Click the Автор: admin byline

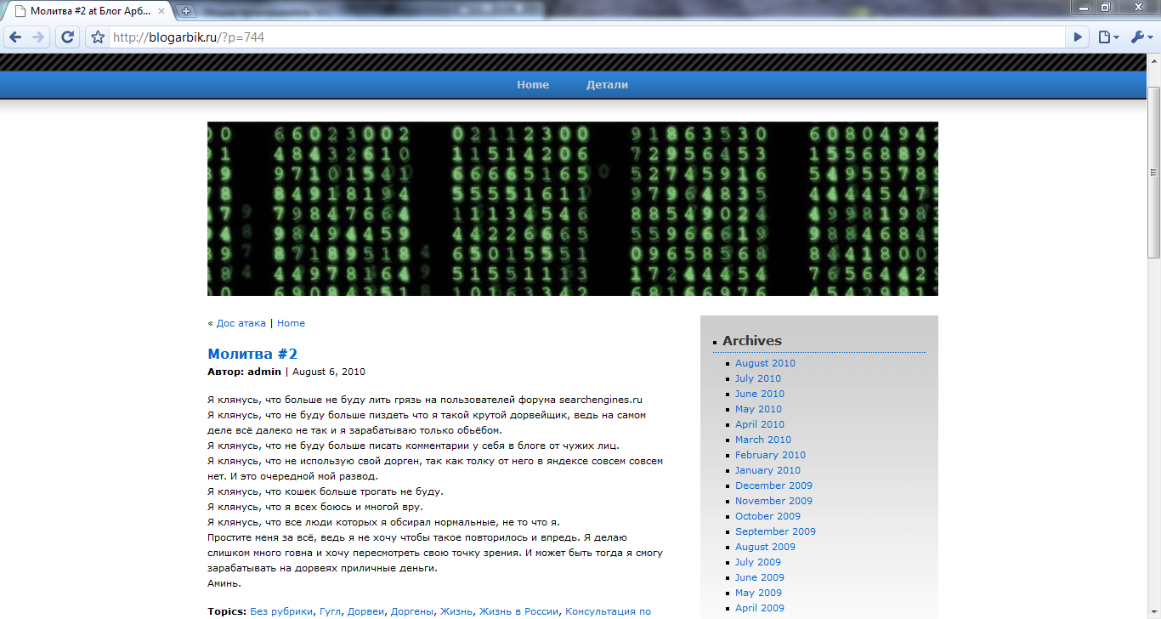pyautogui.click(x=244, y=372)
